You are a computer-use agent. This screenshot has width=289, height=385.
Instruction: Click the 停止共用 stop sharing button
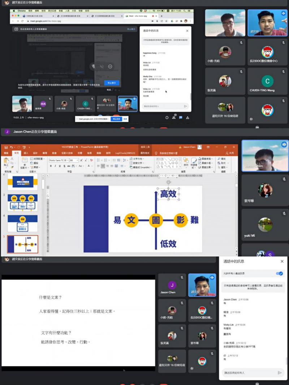tap(116, 119)
